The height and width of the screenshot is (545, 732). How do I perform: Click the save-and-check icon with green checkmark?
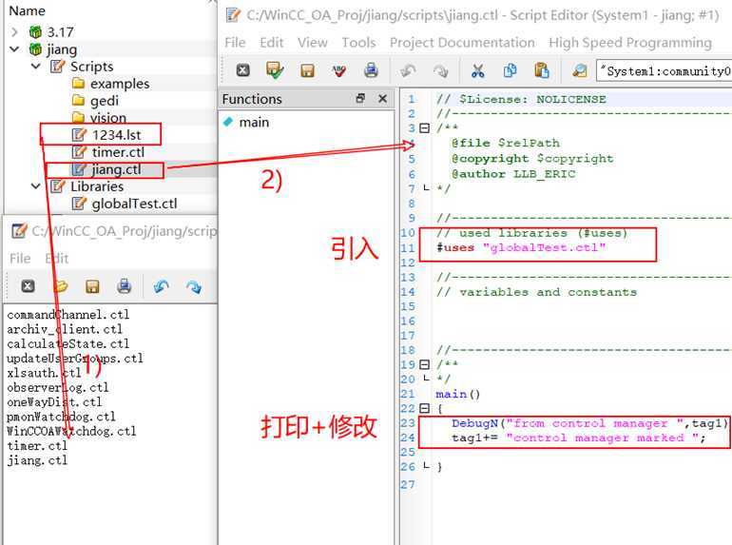(275, 70)
